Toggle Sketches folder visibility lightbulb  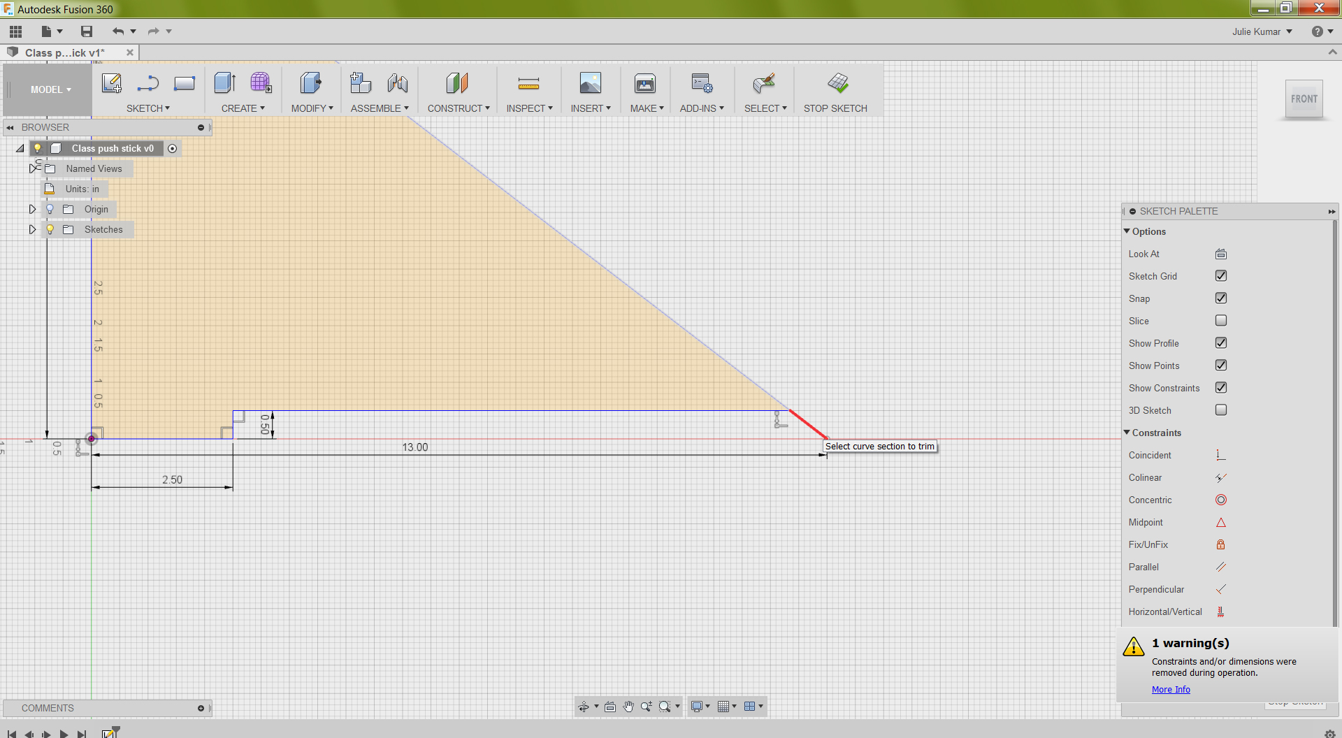tap(50, 229)
